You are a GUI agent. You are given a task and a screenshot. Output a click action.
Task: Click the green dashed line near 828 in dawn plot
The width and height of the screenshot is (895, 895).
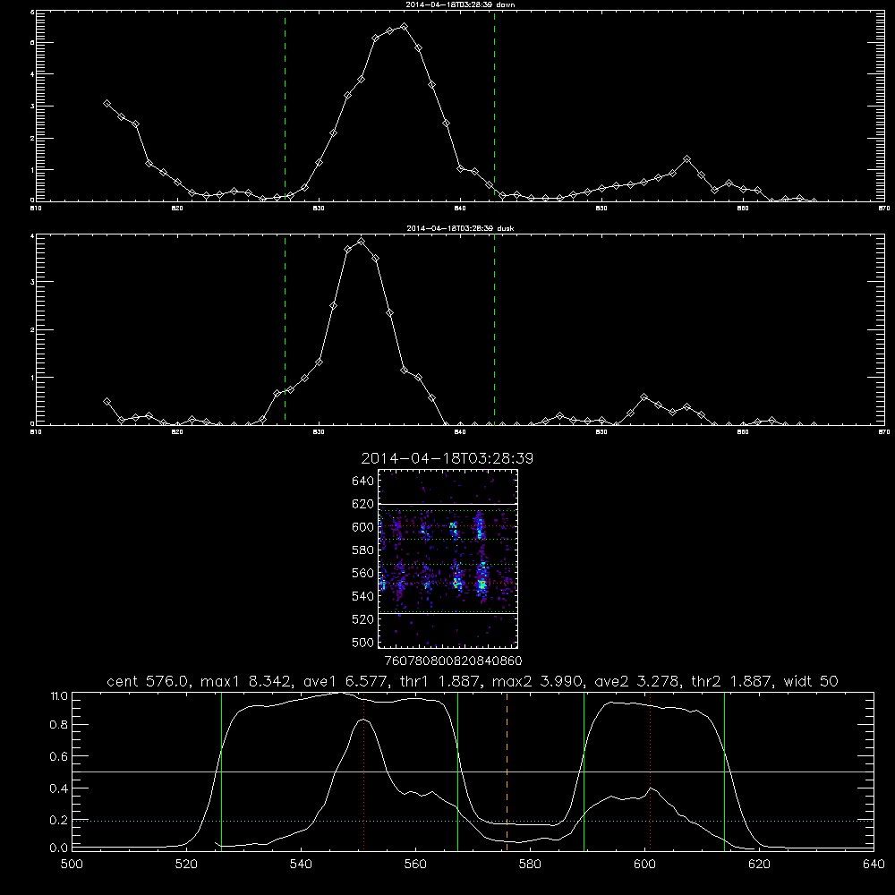pos(285,106)
